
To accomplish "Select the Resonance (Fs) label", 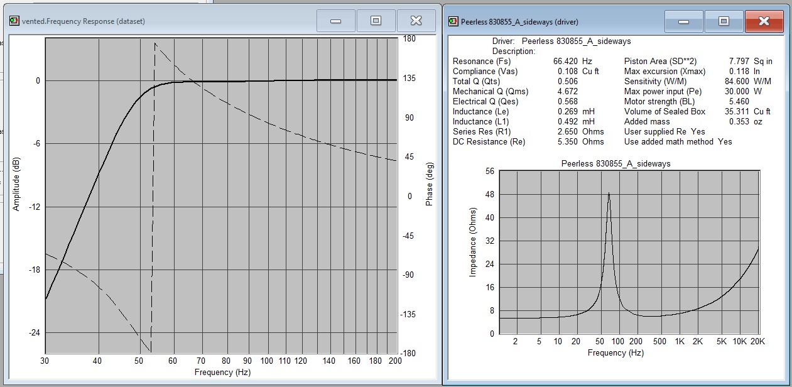I will point(482,62).
